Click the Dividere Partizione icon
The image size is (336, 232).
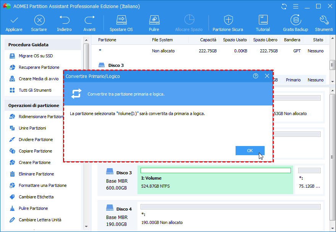coord(12,140)
